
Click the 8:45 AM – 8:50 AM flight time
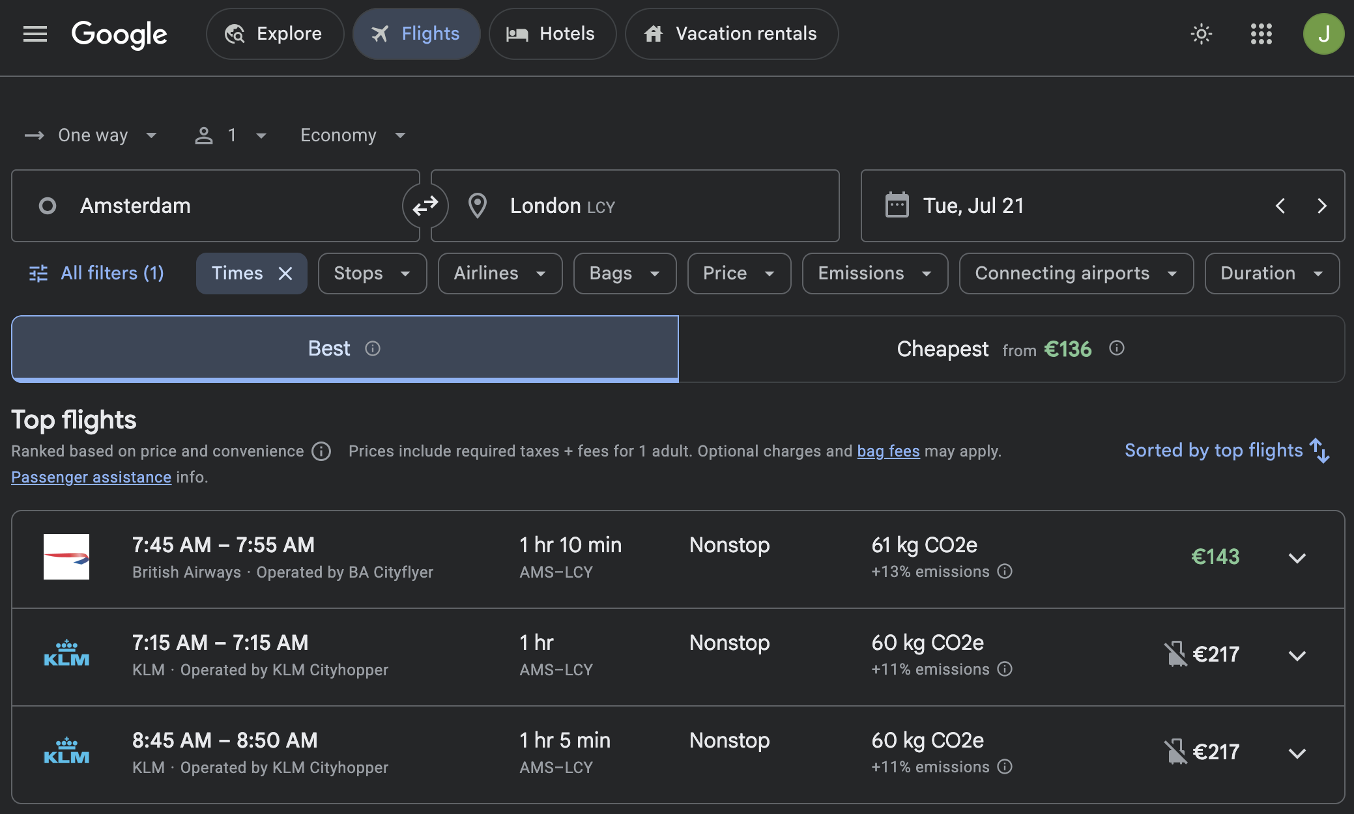tap(225, 740)
